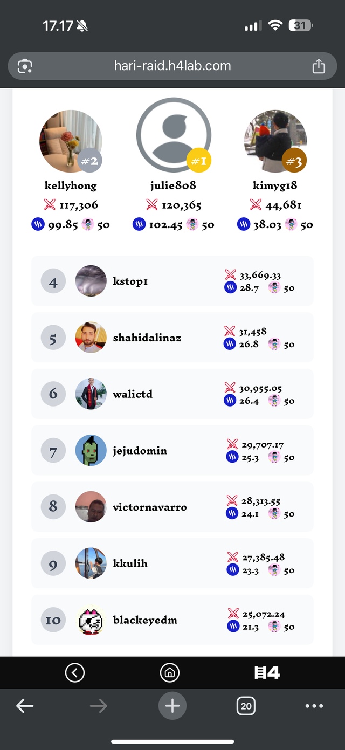Tap blackeyedm's pixel cat avatar
345x750 pixels.
(x=91, y=620)
